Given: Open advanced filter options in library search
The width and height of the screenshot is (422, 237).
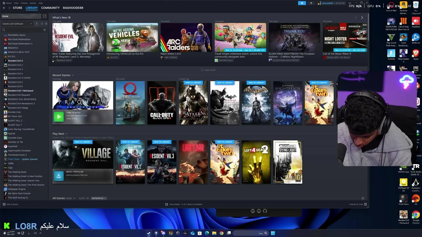Looking at the screenshot, I should tap(45, 30).
